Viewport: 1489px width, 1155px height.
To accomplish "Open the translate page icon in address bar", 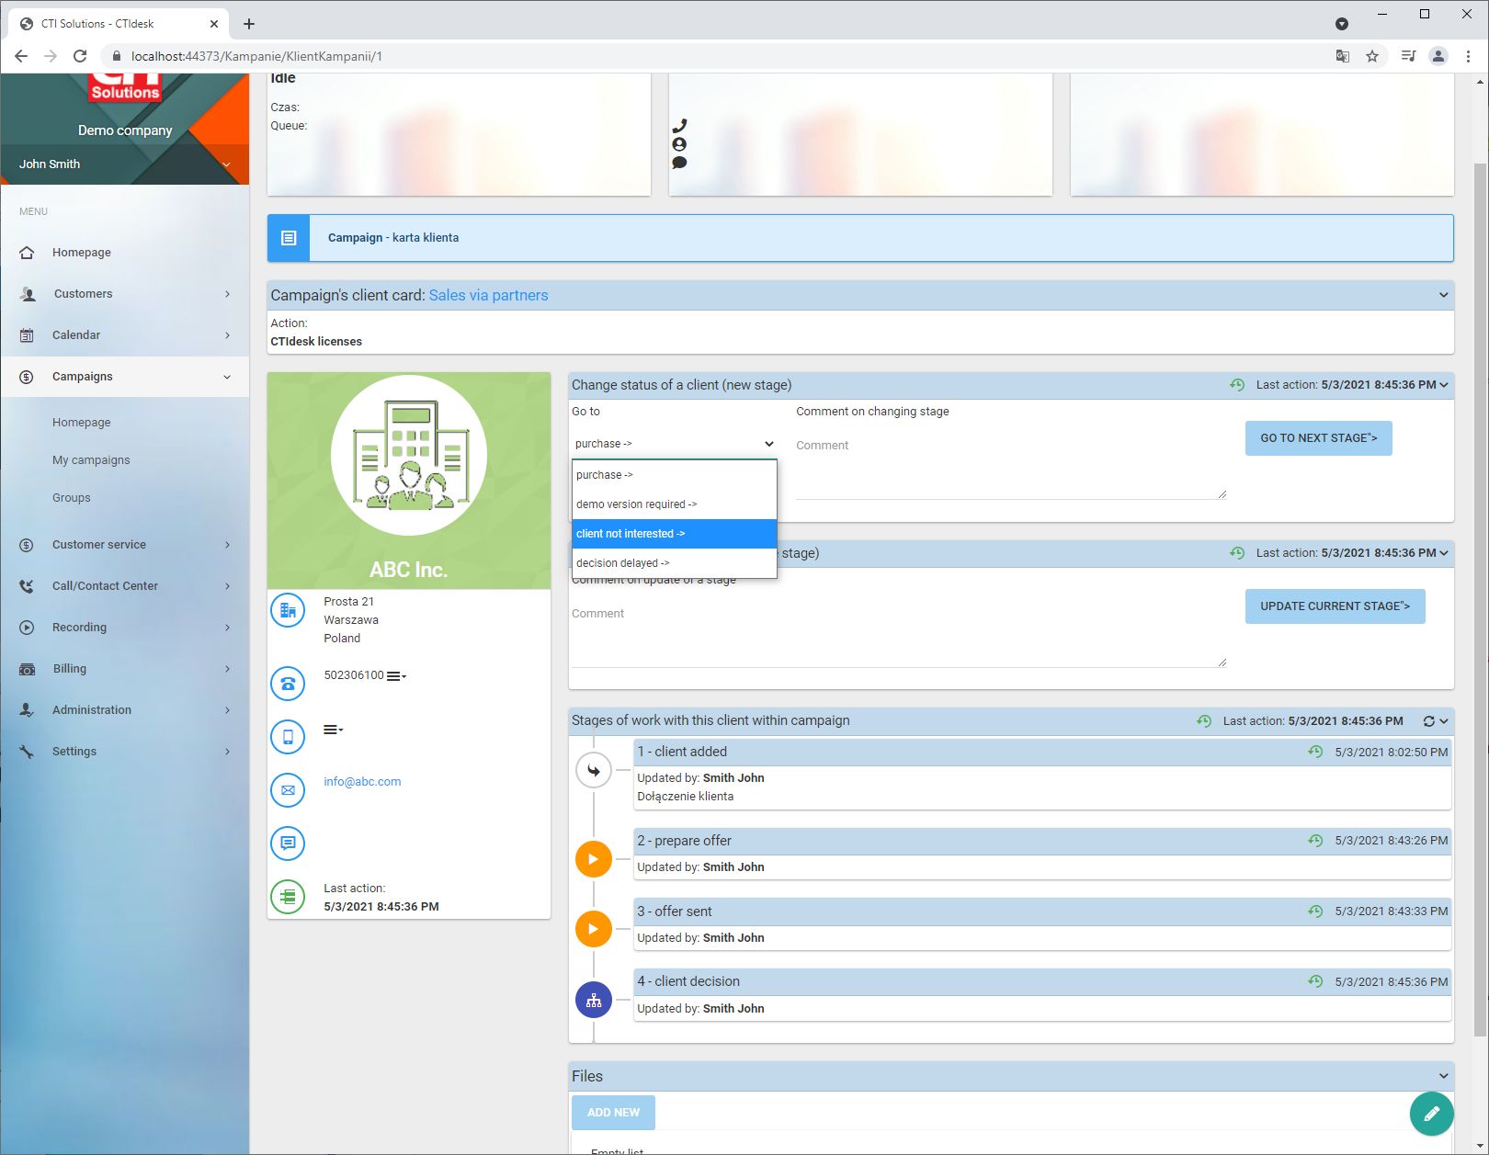I will (x=1343, y=56).
